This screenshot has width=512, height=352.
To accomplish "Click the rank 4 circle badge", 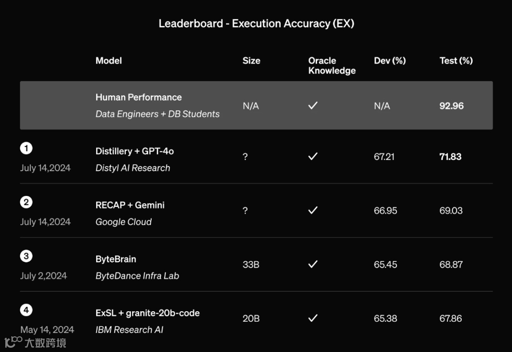I will 26,310.
